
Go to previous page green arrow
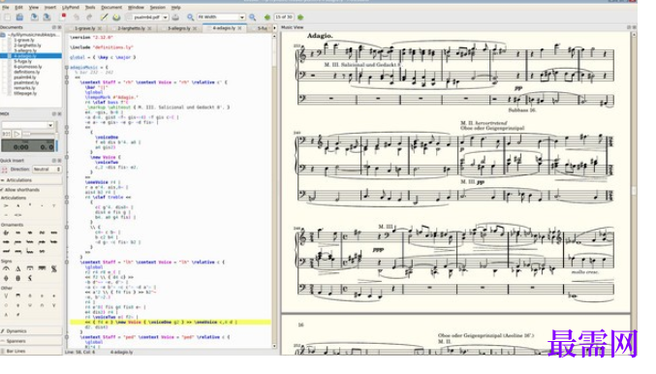[x=267, y=17]
